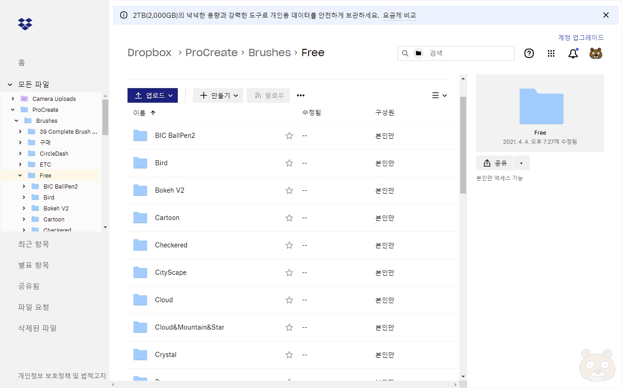Click the Bokeh V2 folder icon in list

[x=140, y=190]
